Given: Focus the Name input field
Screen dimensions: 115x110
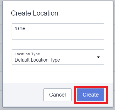Looking at the screenshot, I should (x=58, y=31).
